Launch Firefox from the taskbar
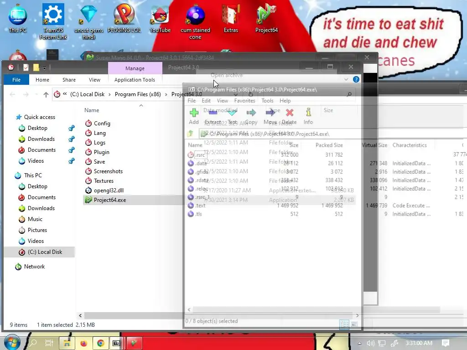Image resolution: width=467 pixels, height=350 pixels. (84, 343)
